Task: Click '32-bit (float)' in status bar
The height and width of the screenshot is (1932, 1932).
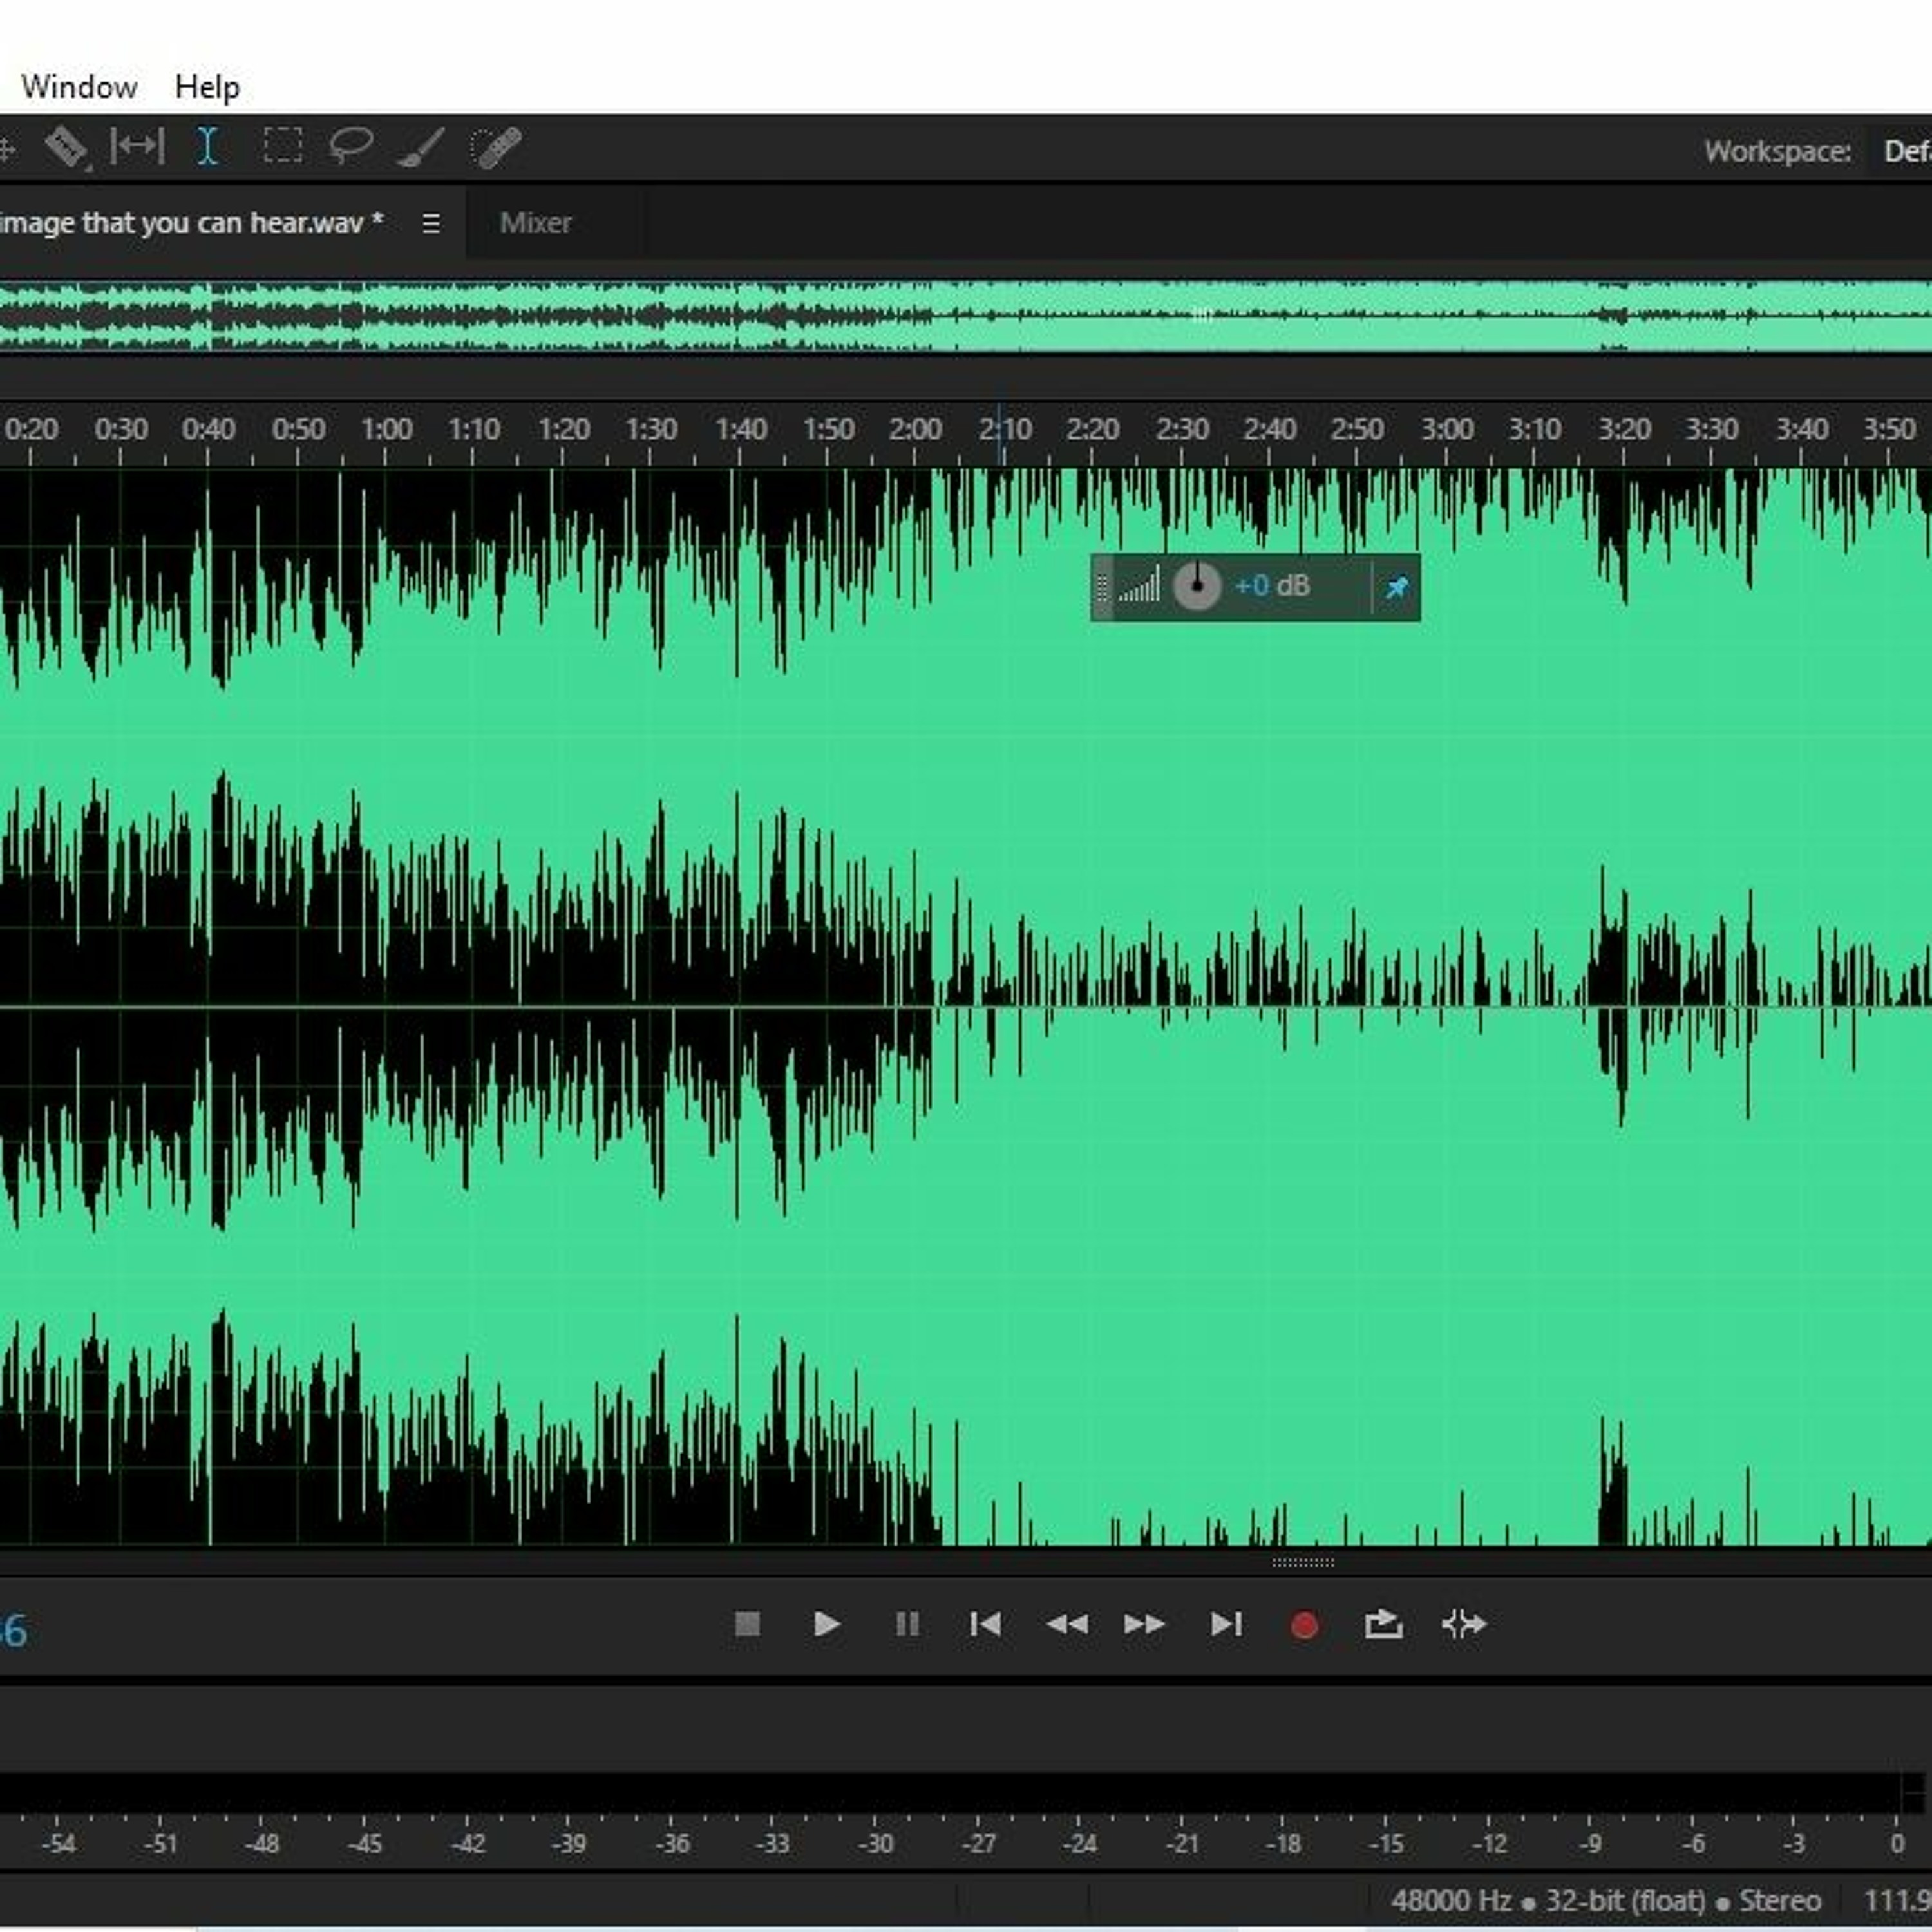Action: click(1625, 1901)
